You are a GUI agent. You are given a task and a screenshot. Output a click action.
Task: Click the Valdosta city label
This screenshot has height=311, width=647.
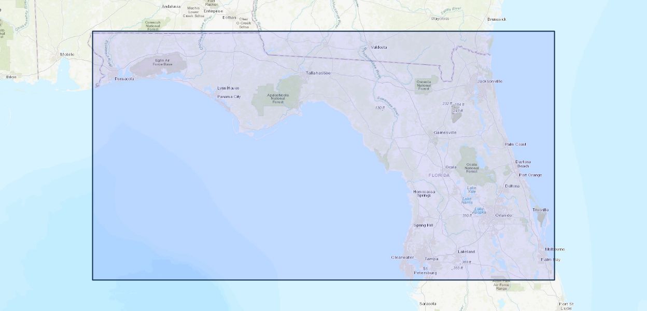[x=378, y=47]
